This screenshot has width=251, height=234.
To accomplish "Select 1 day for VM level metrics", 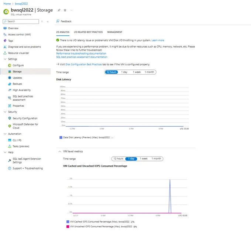I will tap(131, 159).
